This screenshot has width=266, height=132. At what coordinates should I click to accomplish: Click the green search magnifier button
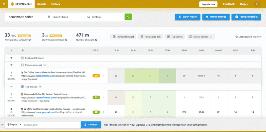point(128,17)
